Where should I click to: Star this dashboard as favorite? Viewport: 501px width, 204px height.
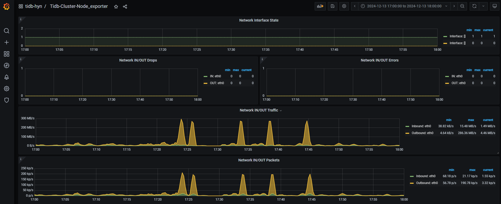116,7
